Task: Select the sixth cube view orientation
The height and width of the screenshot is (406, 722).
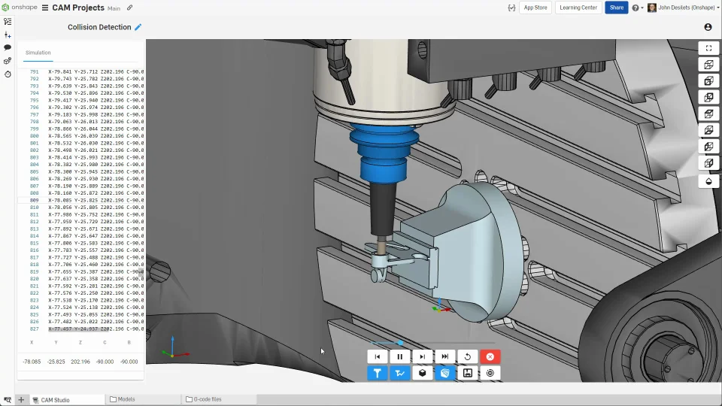Action: [x=708, y=147]
